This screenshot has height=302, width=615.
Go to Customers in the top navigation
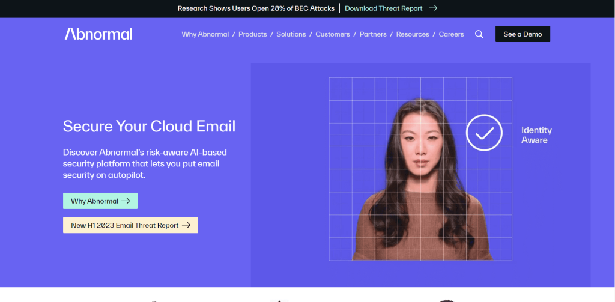click(x=332, y=34)
